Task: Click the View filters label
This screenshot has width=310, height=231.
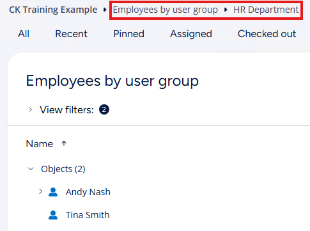Action: (66, 110)
